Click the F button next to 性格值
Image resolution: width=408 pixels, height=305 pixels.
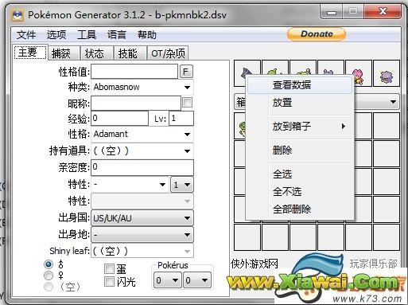186,72
